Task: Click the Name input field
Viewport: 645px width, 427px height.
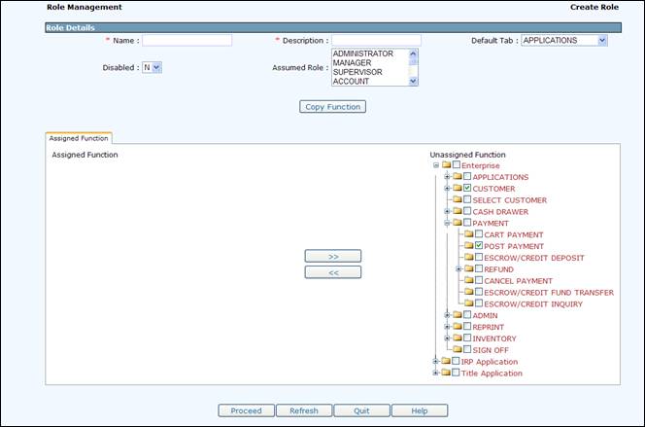Action: pyautogui.click(x=187, y=41)
